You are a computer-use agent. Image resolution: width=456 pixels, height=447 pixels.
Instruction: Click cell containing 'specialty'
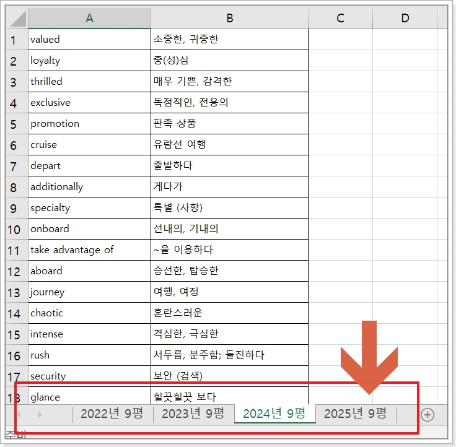coord(89,208)
